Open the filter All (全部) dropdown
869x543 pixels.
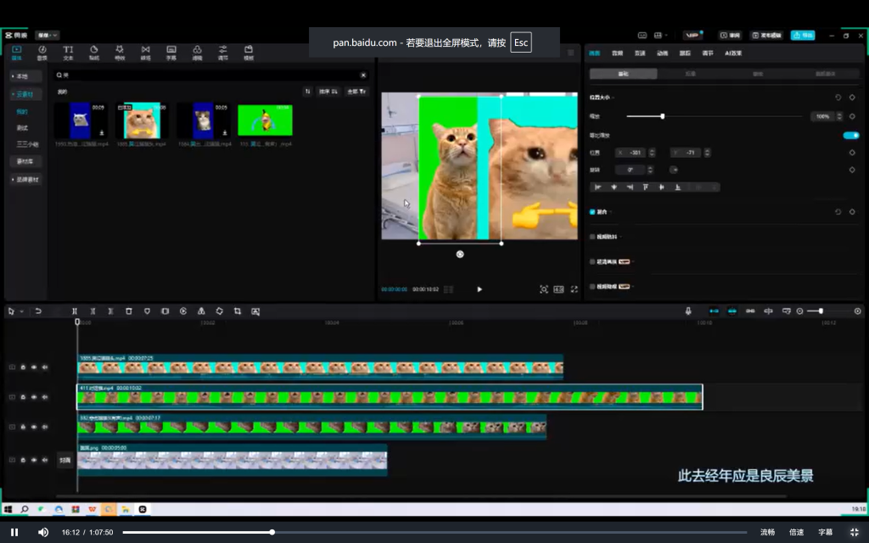[356, 92]
